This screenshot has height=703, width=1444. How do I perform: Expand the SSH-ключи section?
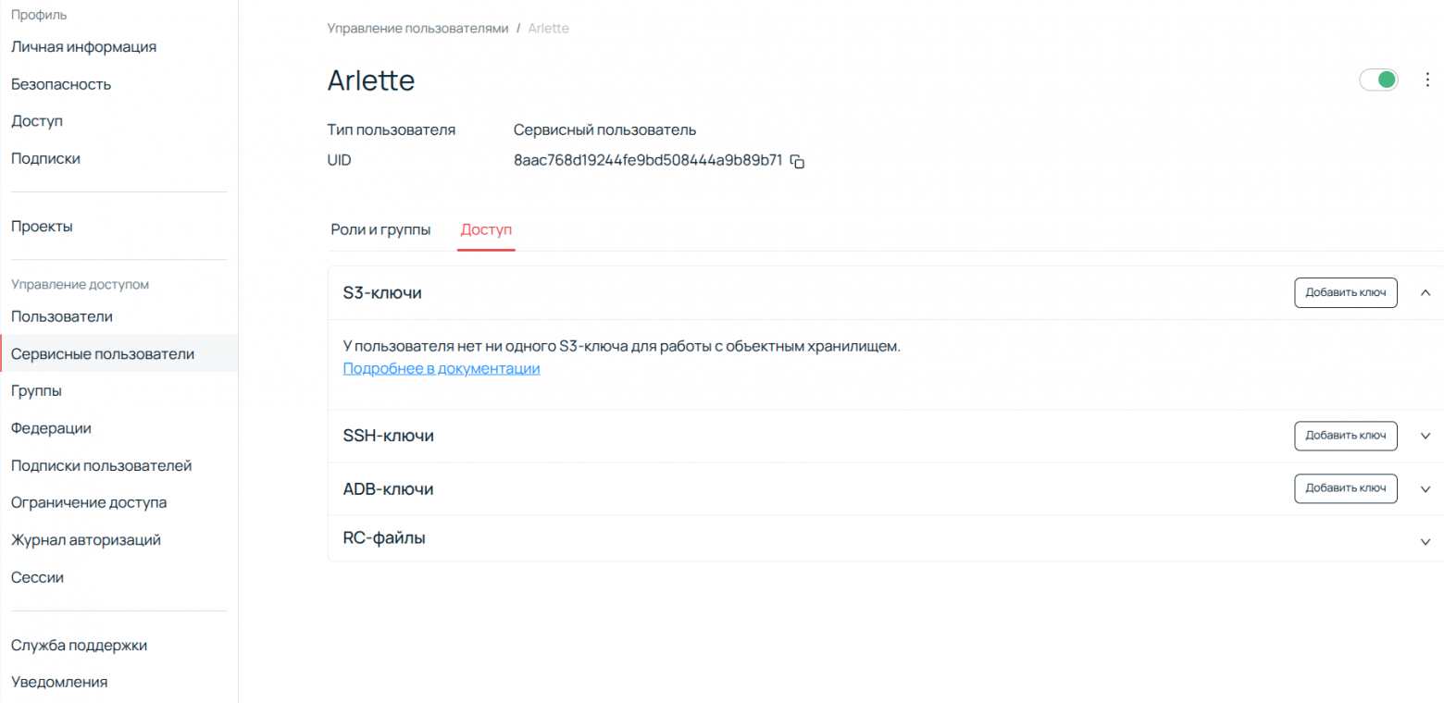[1425, 437]
